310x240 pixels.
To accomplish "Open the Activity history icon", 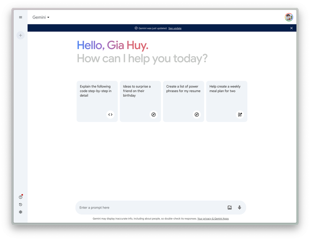I will pyautogui.click(x=20, y=205).
